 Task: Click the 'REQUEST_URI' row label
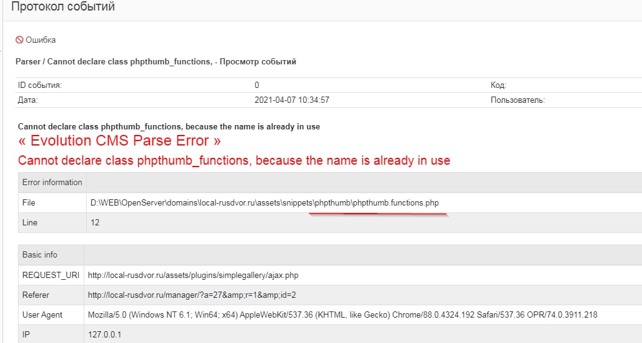coord(51,275)
